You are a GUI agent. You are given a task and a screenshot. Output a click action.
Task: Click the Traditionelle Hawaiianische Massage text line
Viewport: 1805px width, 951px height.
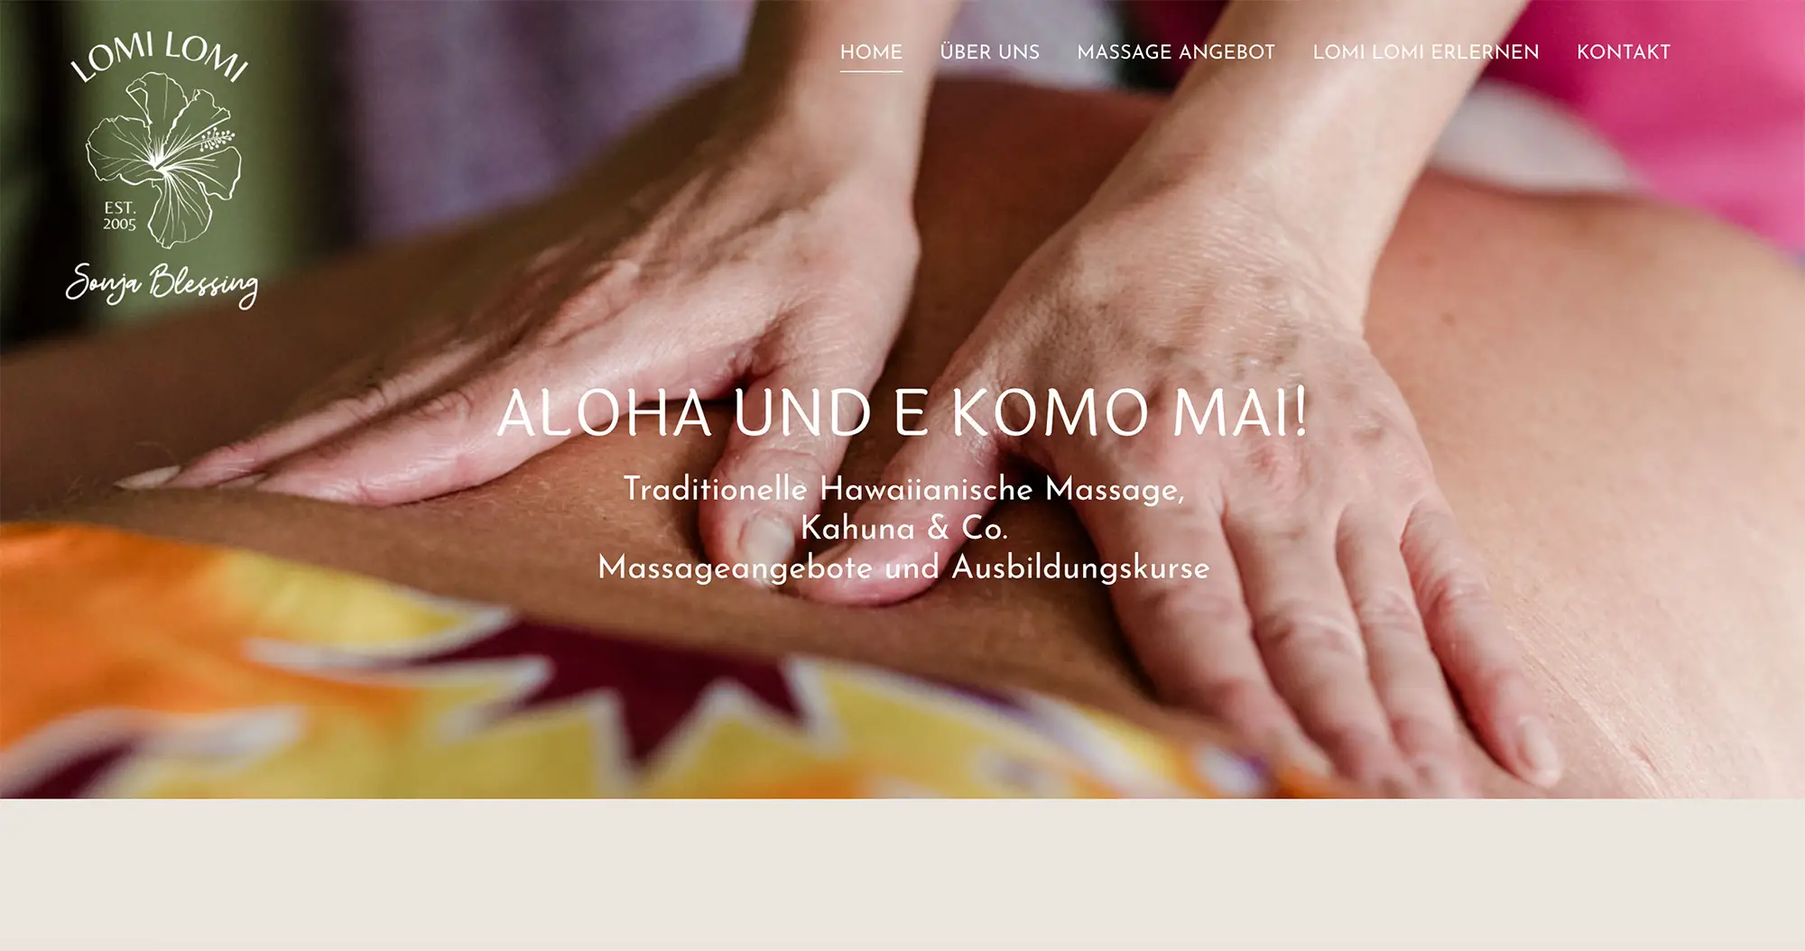click(x=903, y=489)
